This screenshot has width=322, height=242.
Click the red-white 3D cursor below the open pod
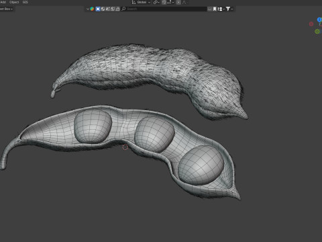[x=125, y=147]
